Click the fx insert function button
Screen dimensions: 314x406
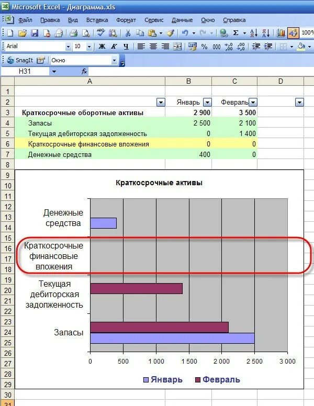click(x=84, y=72)
